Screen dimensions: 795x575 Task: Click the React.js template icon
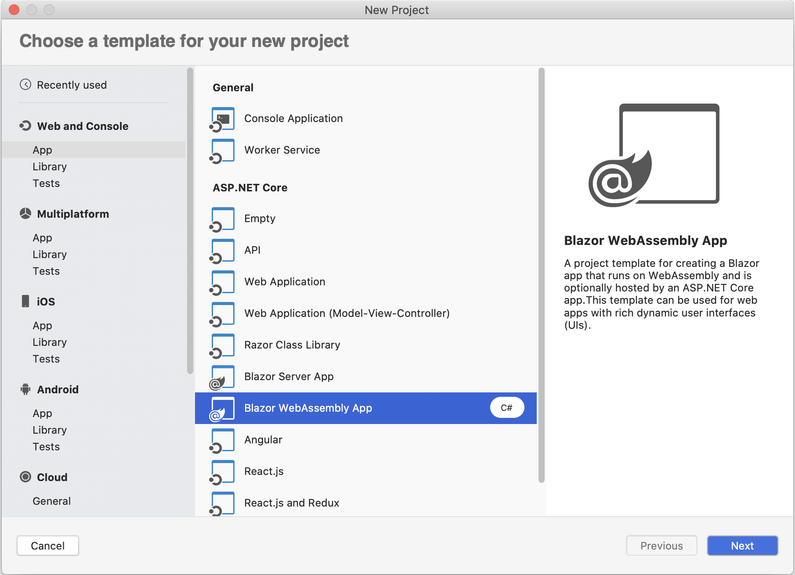point(222,472)
